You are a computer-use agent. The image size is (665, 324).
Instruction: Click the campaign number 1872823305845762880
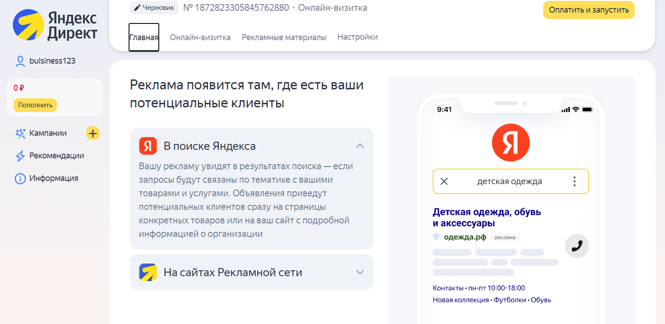(236, 8)
